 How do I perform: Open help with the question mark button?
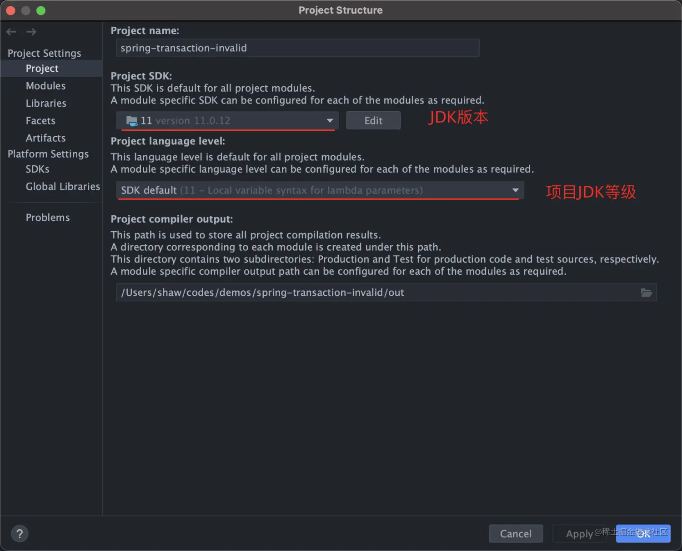coord(20,534)
